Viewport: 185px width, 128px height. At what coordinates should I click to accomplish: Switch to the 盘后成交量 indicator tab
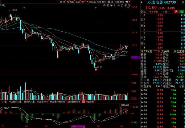(x=30, y=101)
